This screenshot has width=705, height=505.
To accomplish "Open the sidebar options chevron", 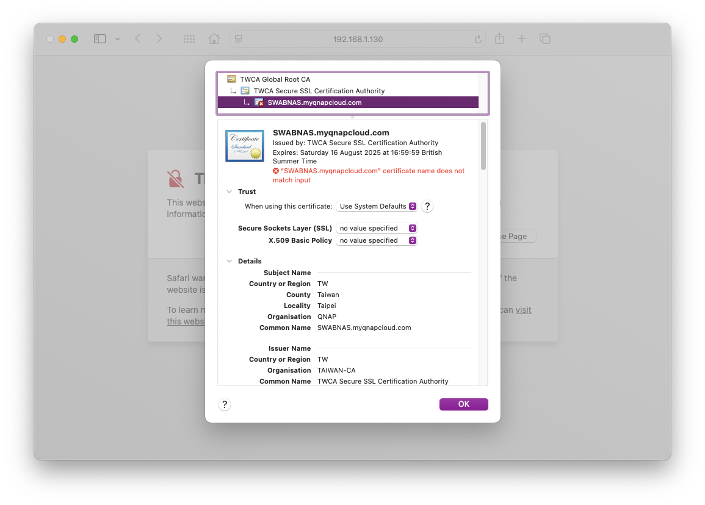I will pos(117,39).
